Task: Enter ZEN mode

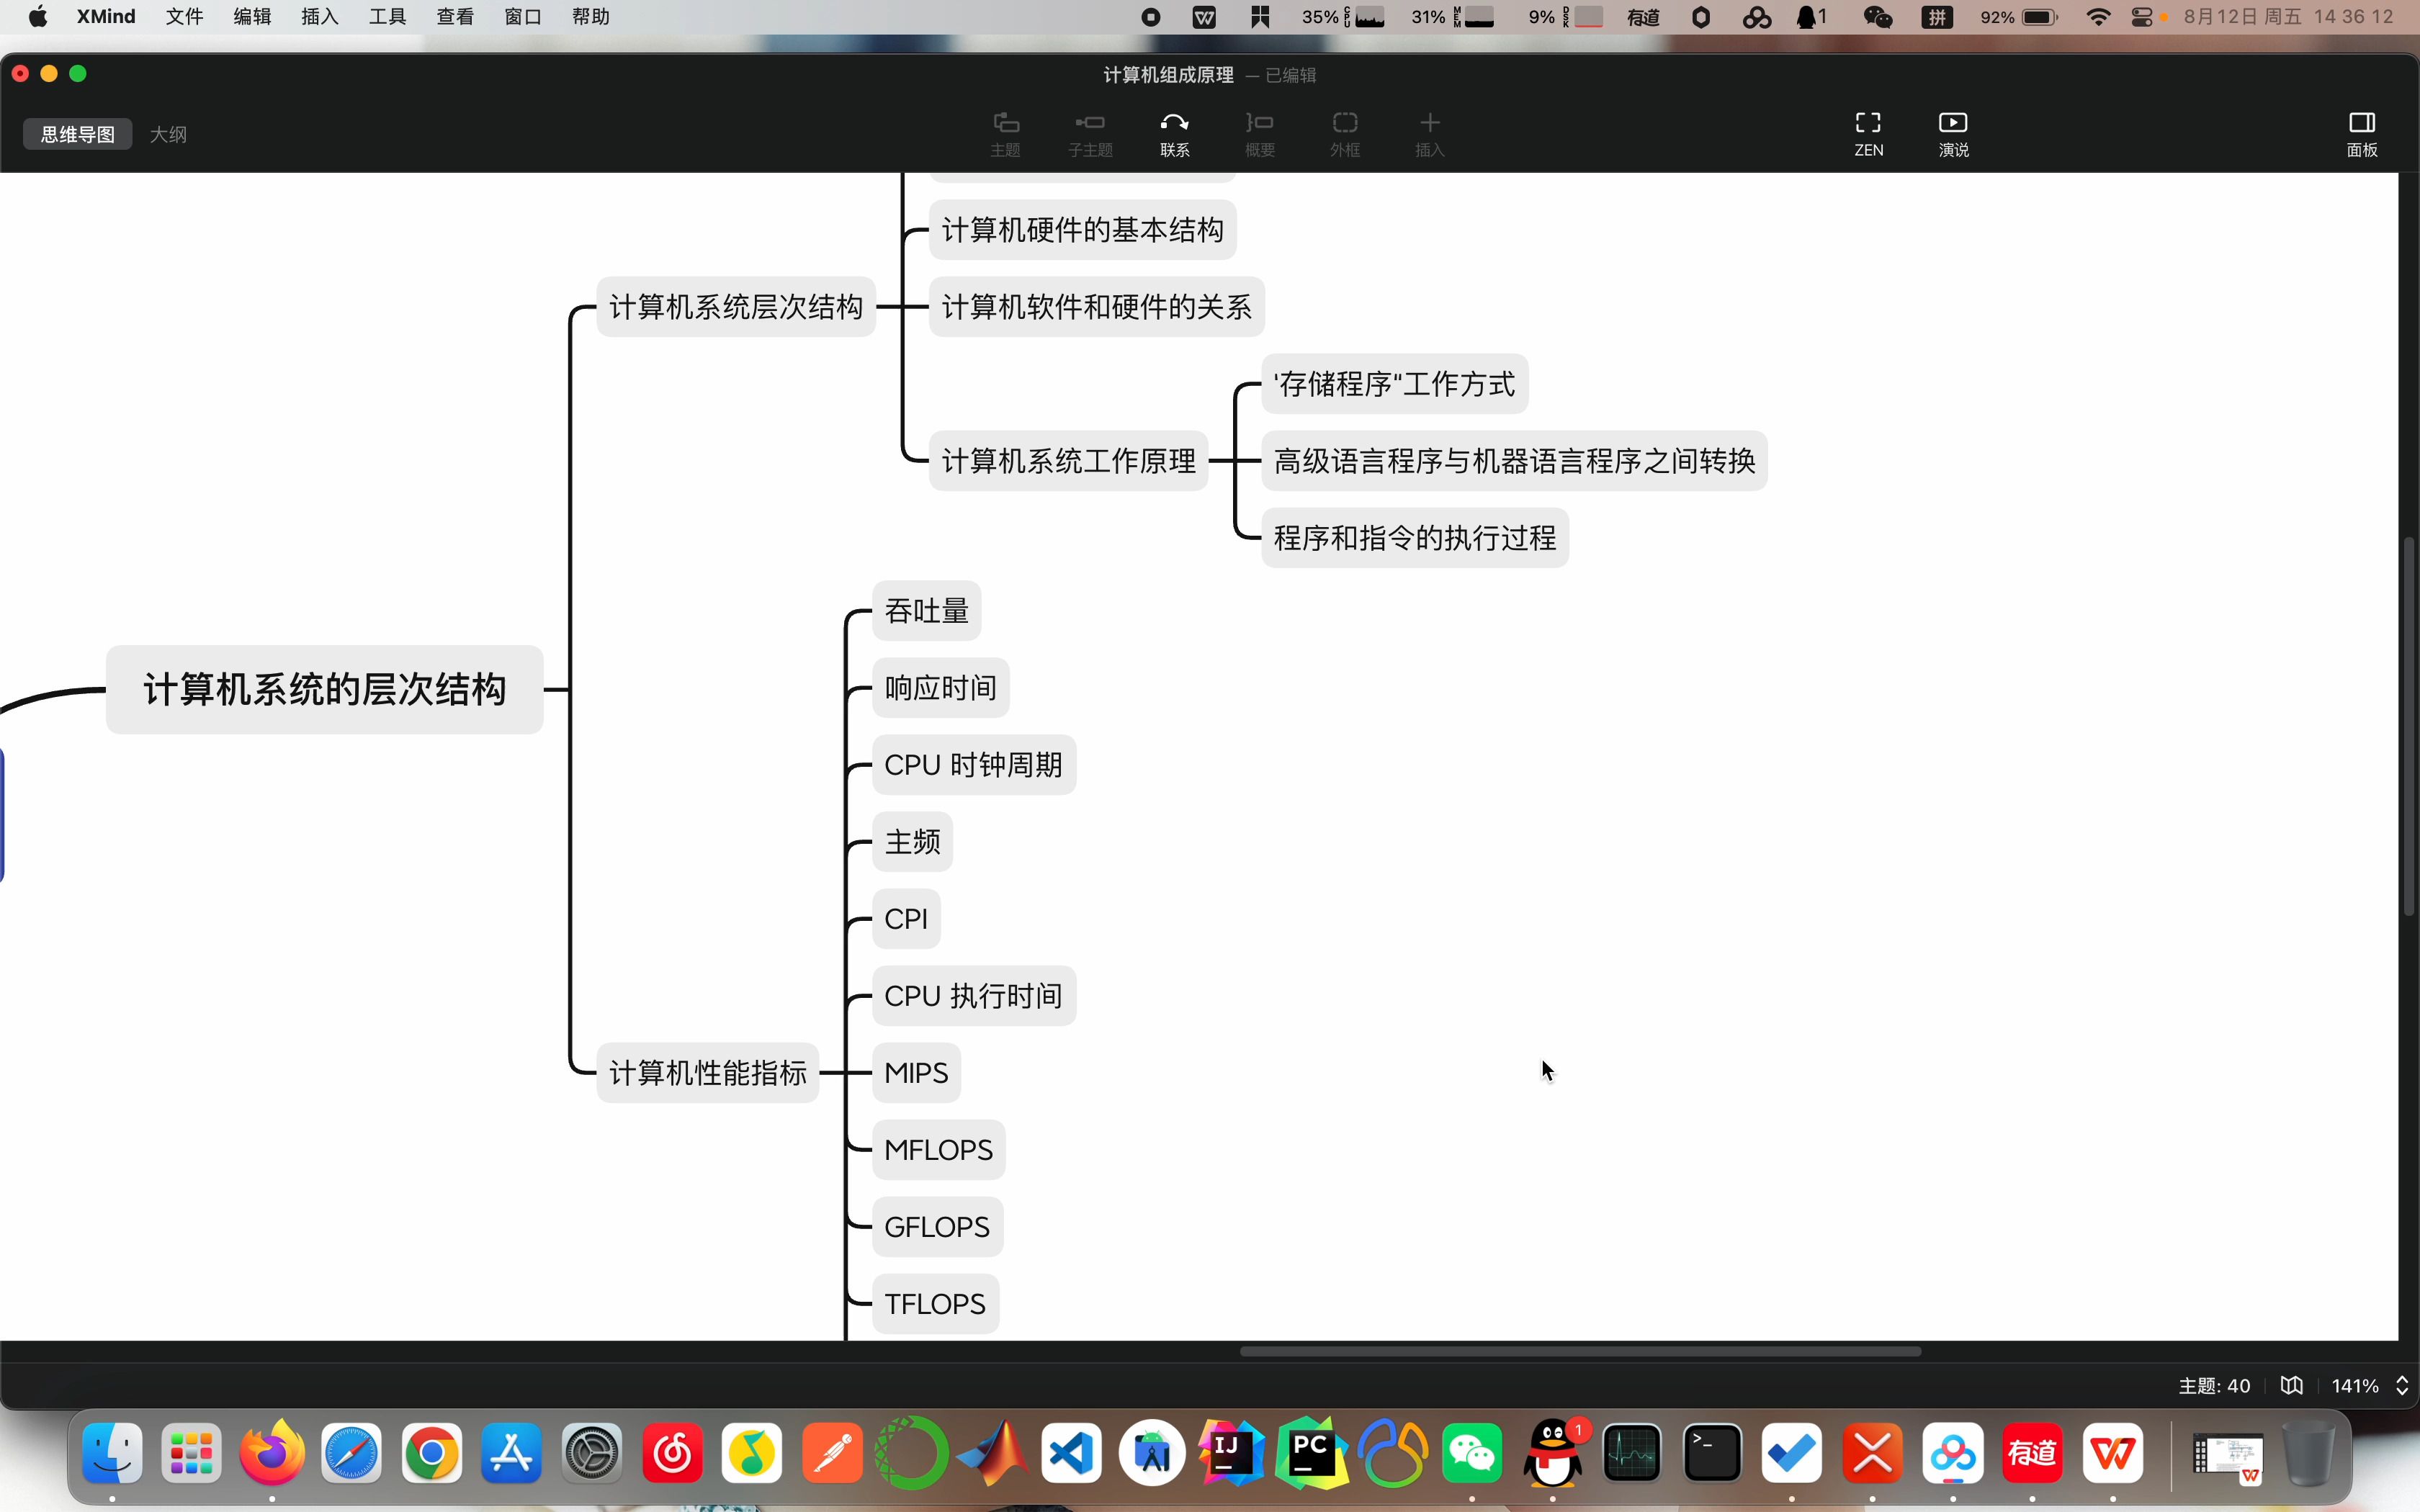Action: click(1867, 133)
